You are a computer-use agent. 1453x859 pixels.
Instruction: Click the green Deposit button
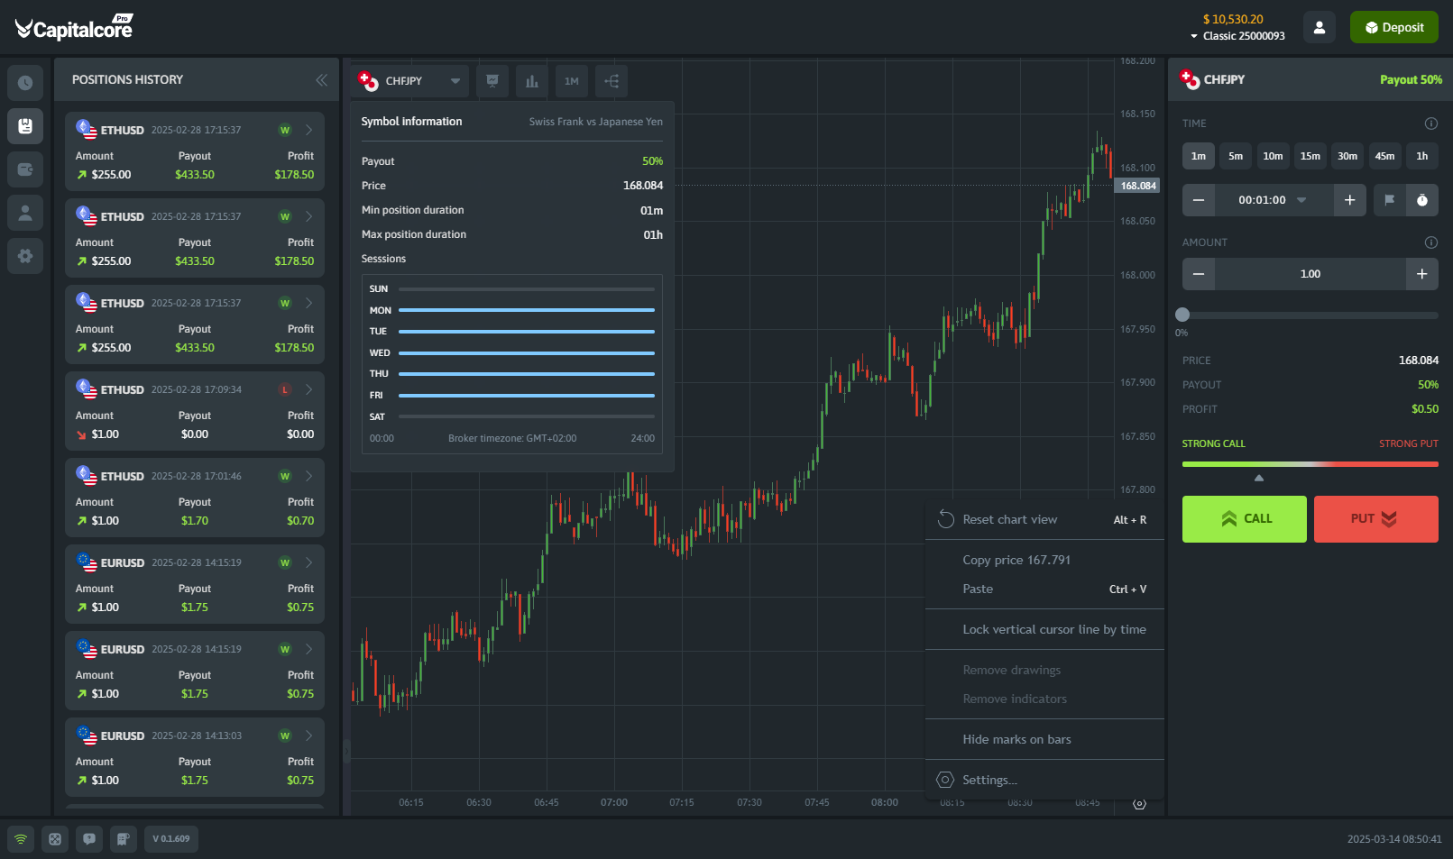pos(1394,27)
